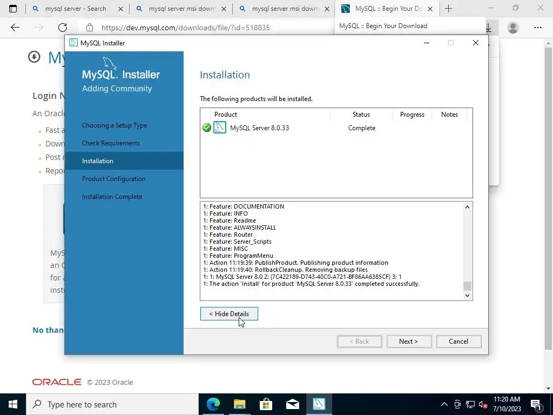Select MySQL Installer taskbar icon
Image resolution: width=553 pixels, height=415 pixels.
(319, 404)
